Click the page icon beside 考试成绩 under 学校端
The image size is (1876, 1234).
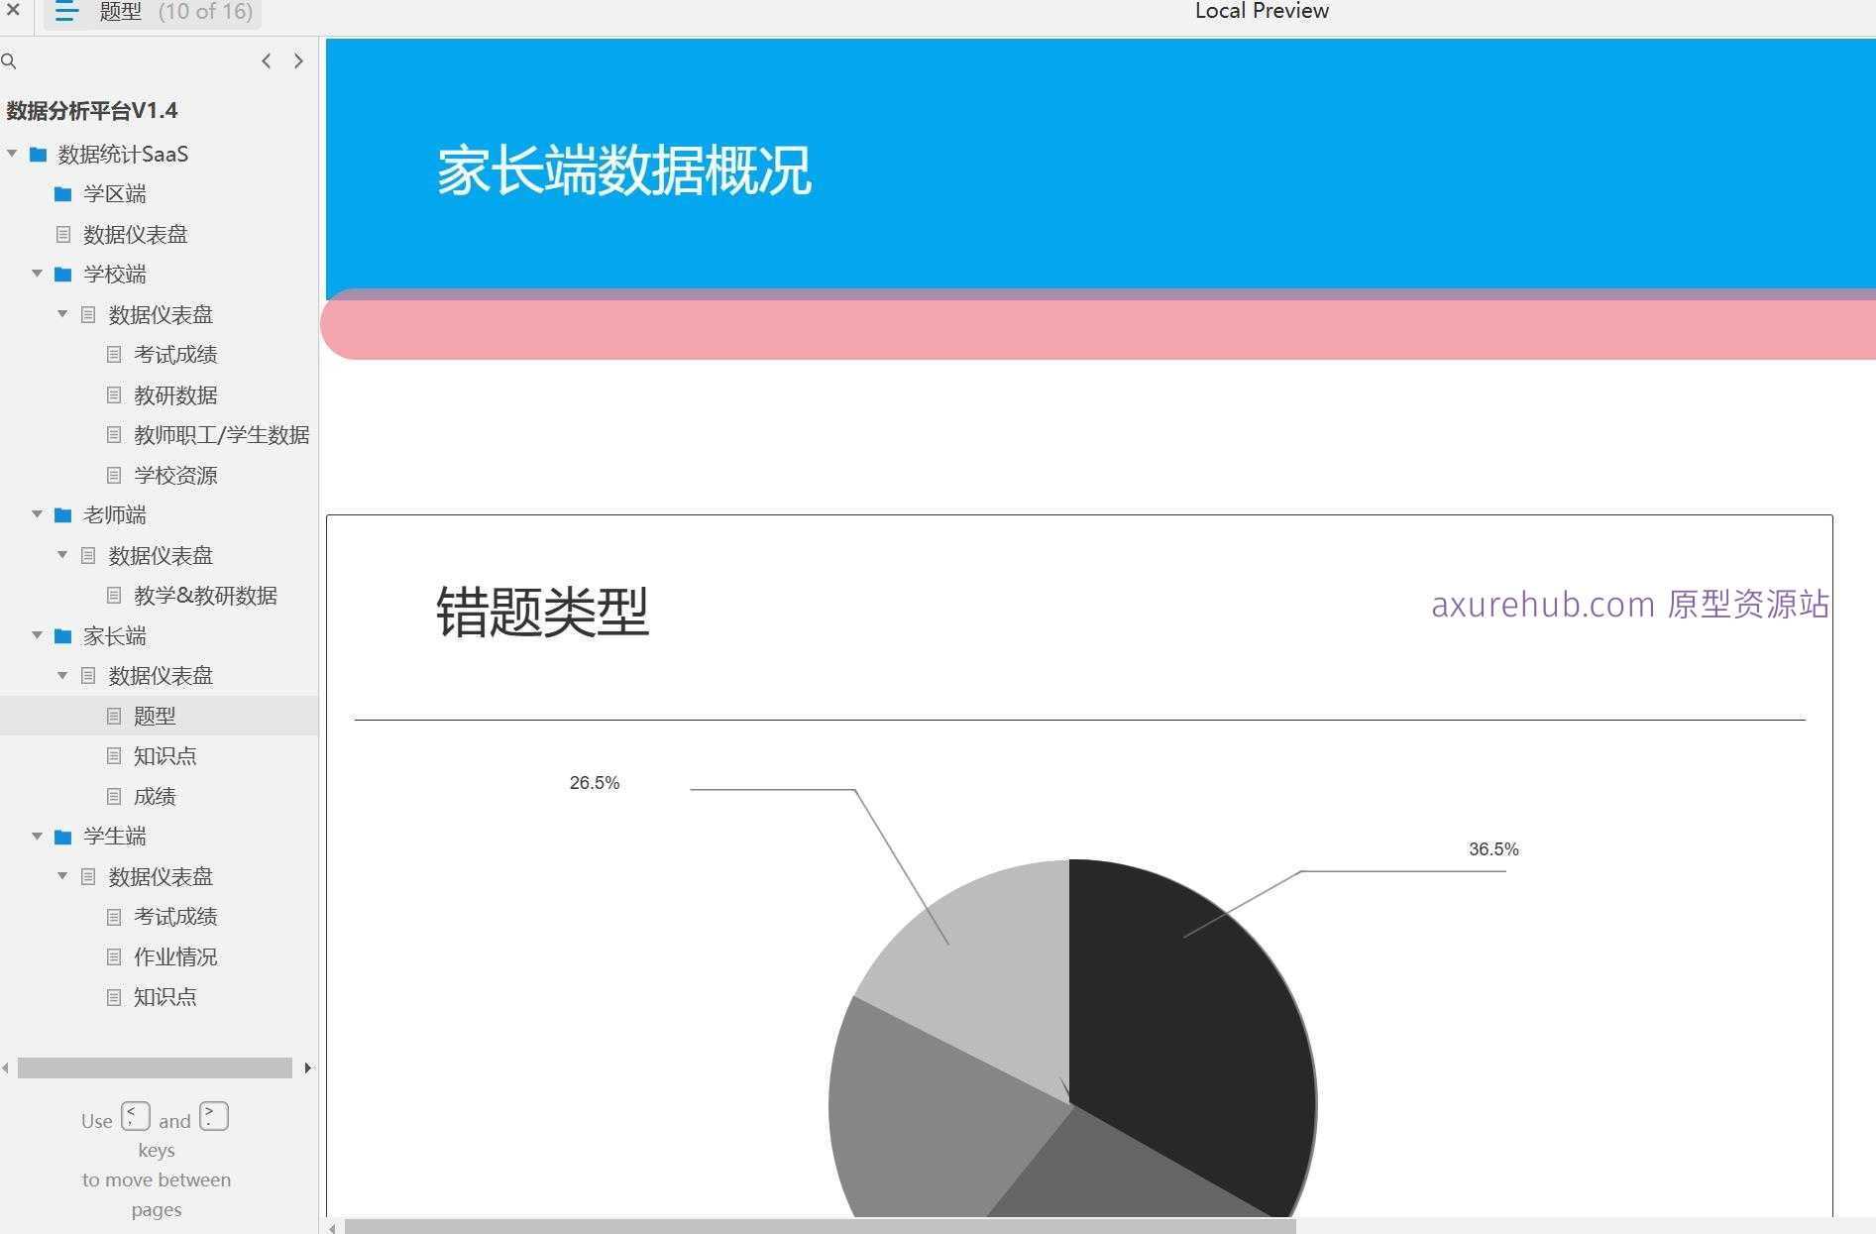(x=114, y=354)
